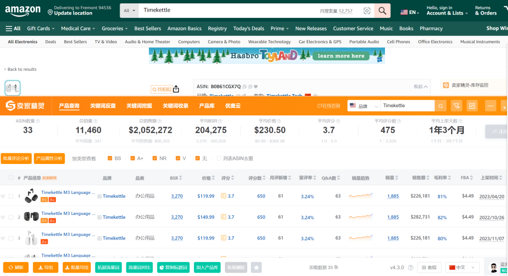Check the select-all checkbox in table header
This screenshot has height=276, width=508.
point(11,178)
